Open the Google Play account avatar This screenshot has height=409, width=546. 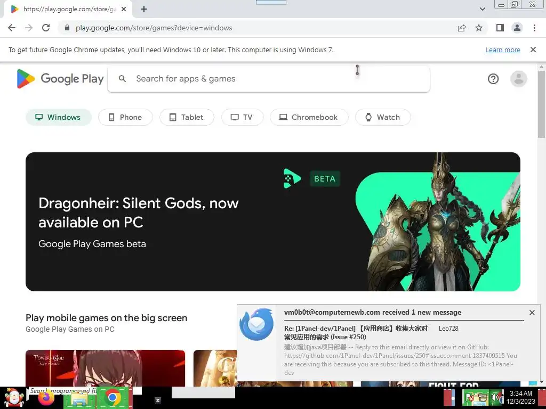click(x=518, y=79)
